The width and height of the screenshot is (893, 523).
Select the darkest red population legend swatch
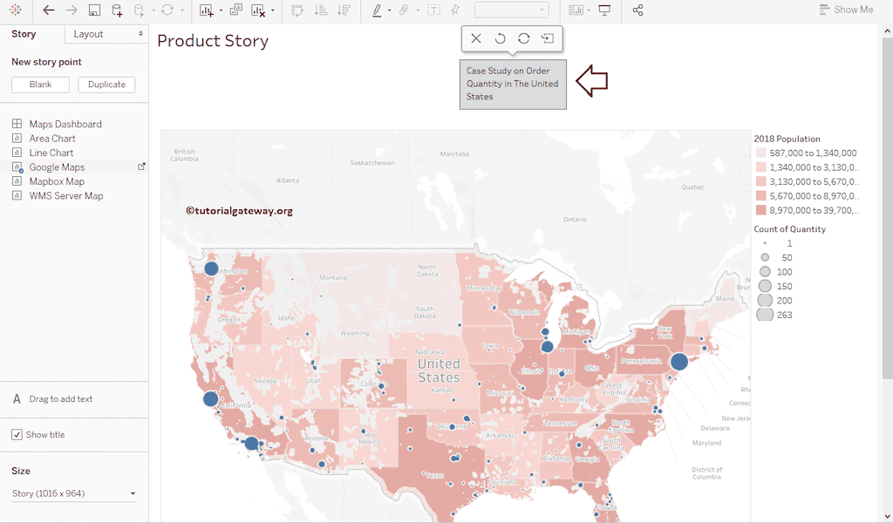click(x=760, y=211)
